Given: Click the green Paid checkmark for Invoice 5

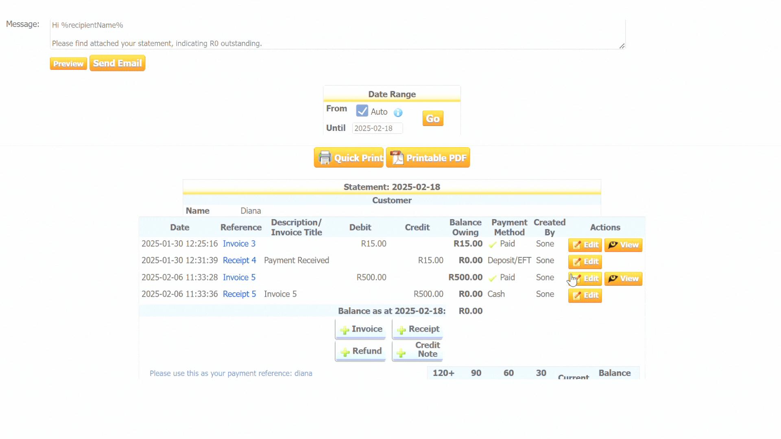Looking at the screenshot, I should click(493, 278).
